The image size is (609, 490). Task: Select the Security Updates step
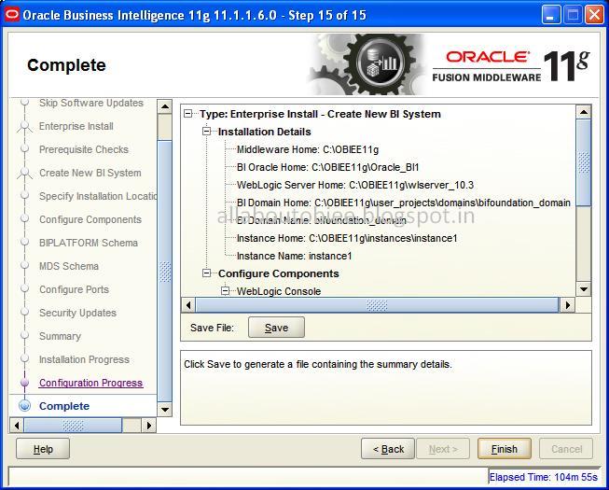(x=77, y=313)
